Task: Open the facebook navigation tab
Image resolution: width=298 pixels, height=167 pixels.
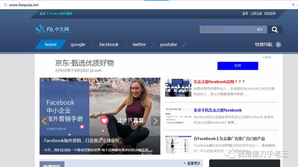Action: pyautogui.click(x=109, y=44)
